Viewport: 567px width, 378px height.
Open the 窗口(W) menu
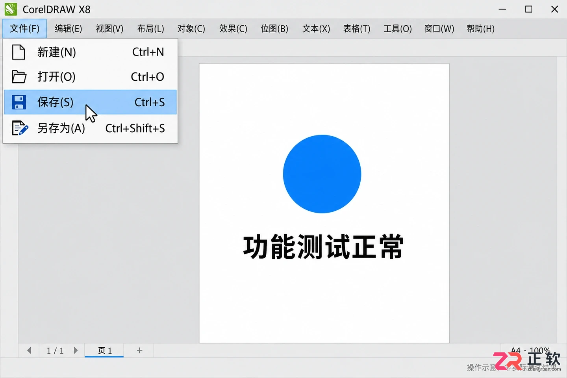[x=439, y=29]
